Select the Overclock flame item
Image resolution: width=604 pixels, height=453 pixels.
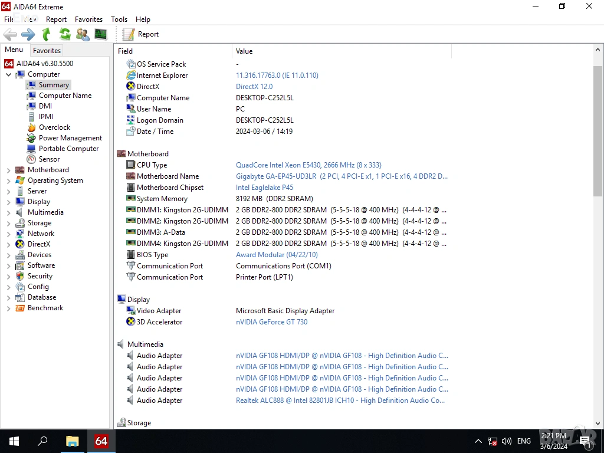[x=54, y=127]
